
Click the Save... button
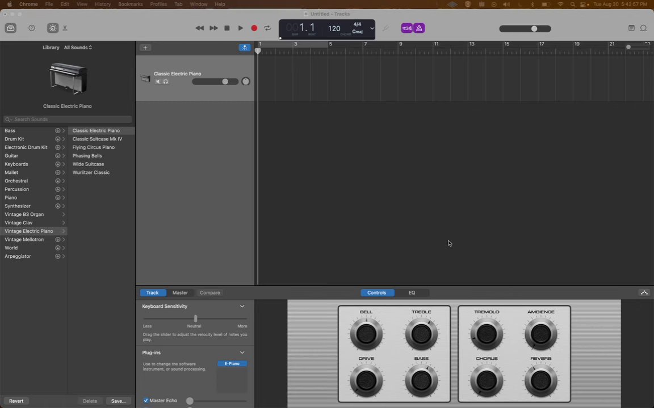(119, 401)
